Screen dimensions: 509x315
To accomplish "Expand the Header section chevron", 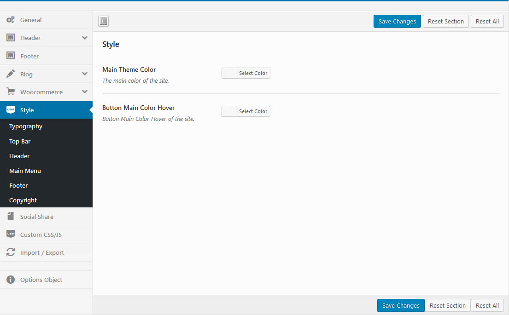I will (x=85, y=38).
